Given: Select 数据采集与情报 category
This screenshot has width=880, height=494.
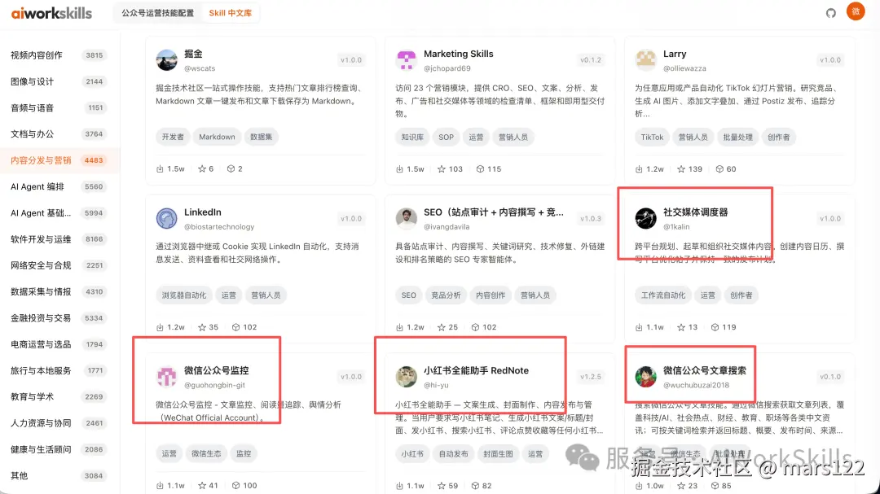Looking at the screenshot, I should coord(59,291).
